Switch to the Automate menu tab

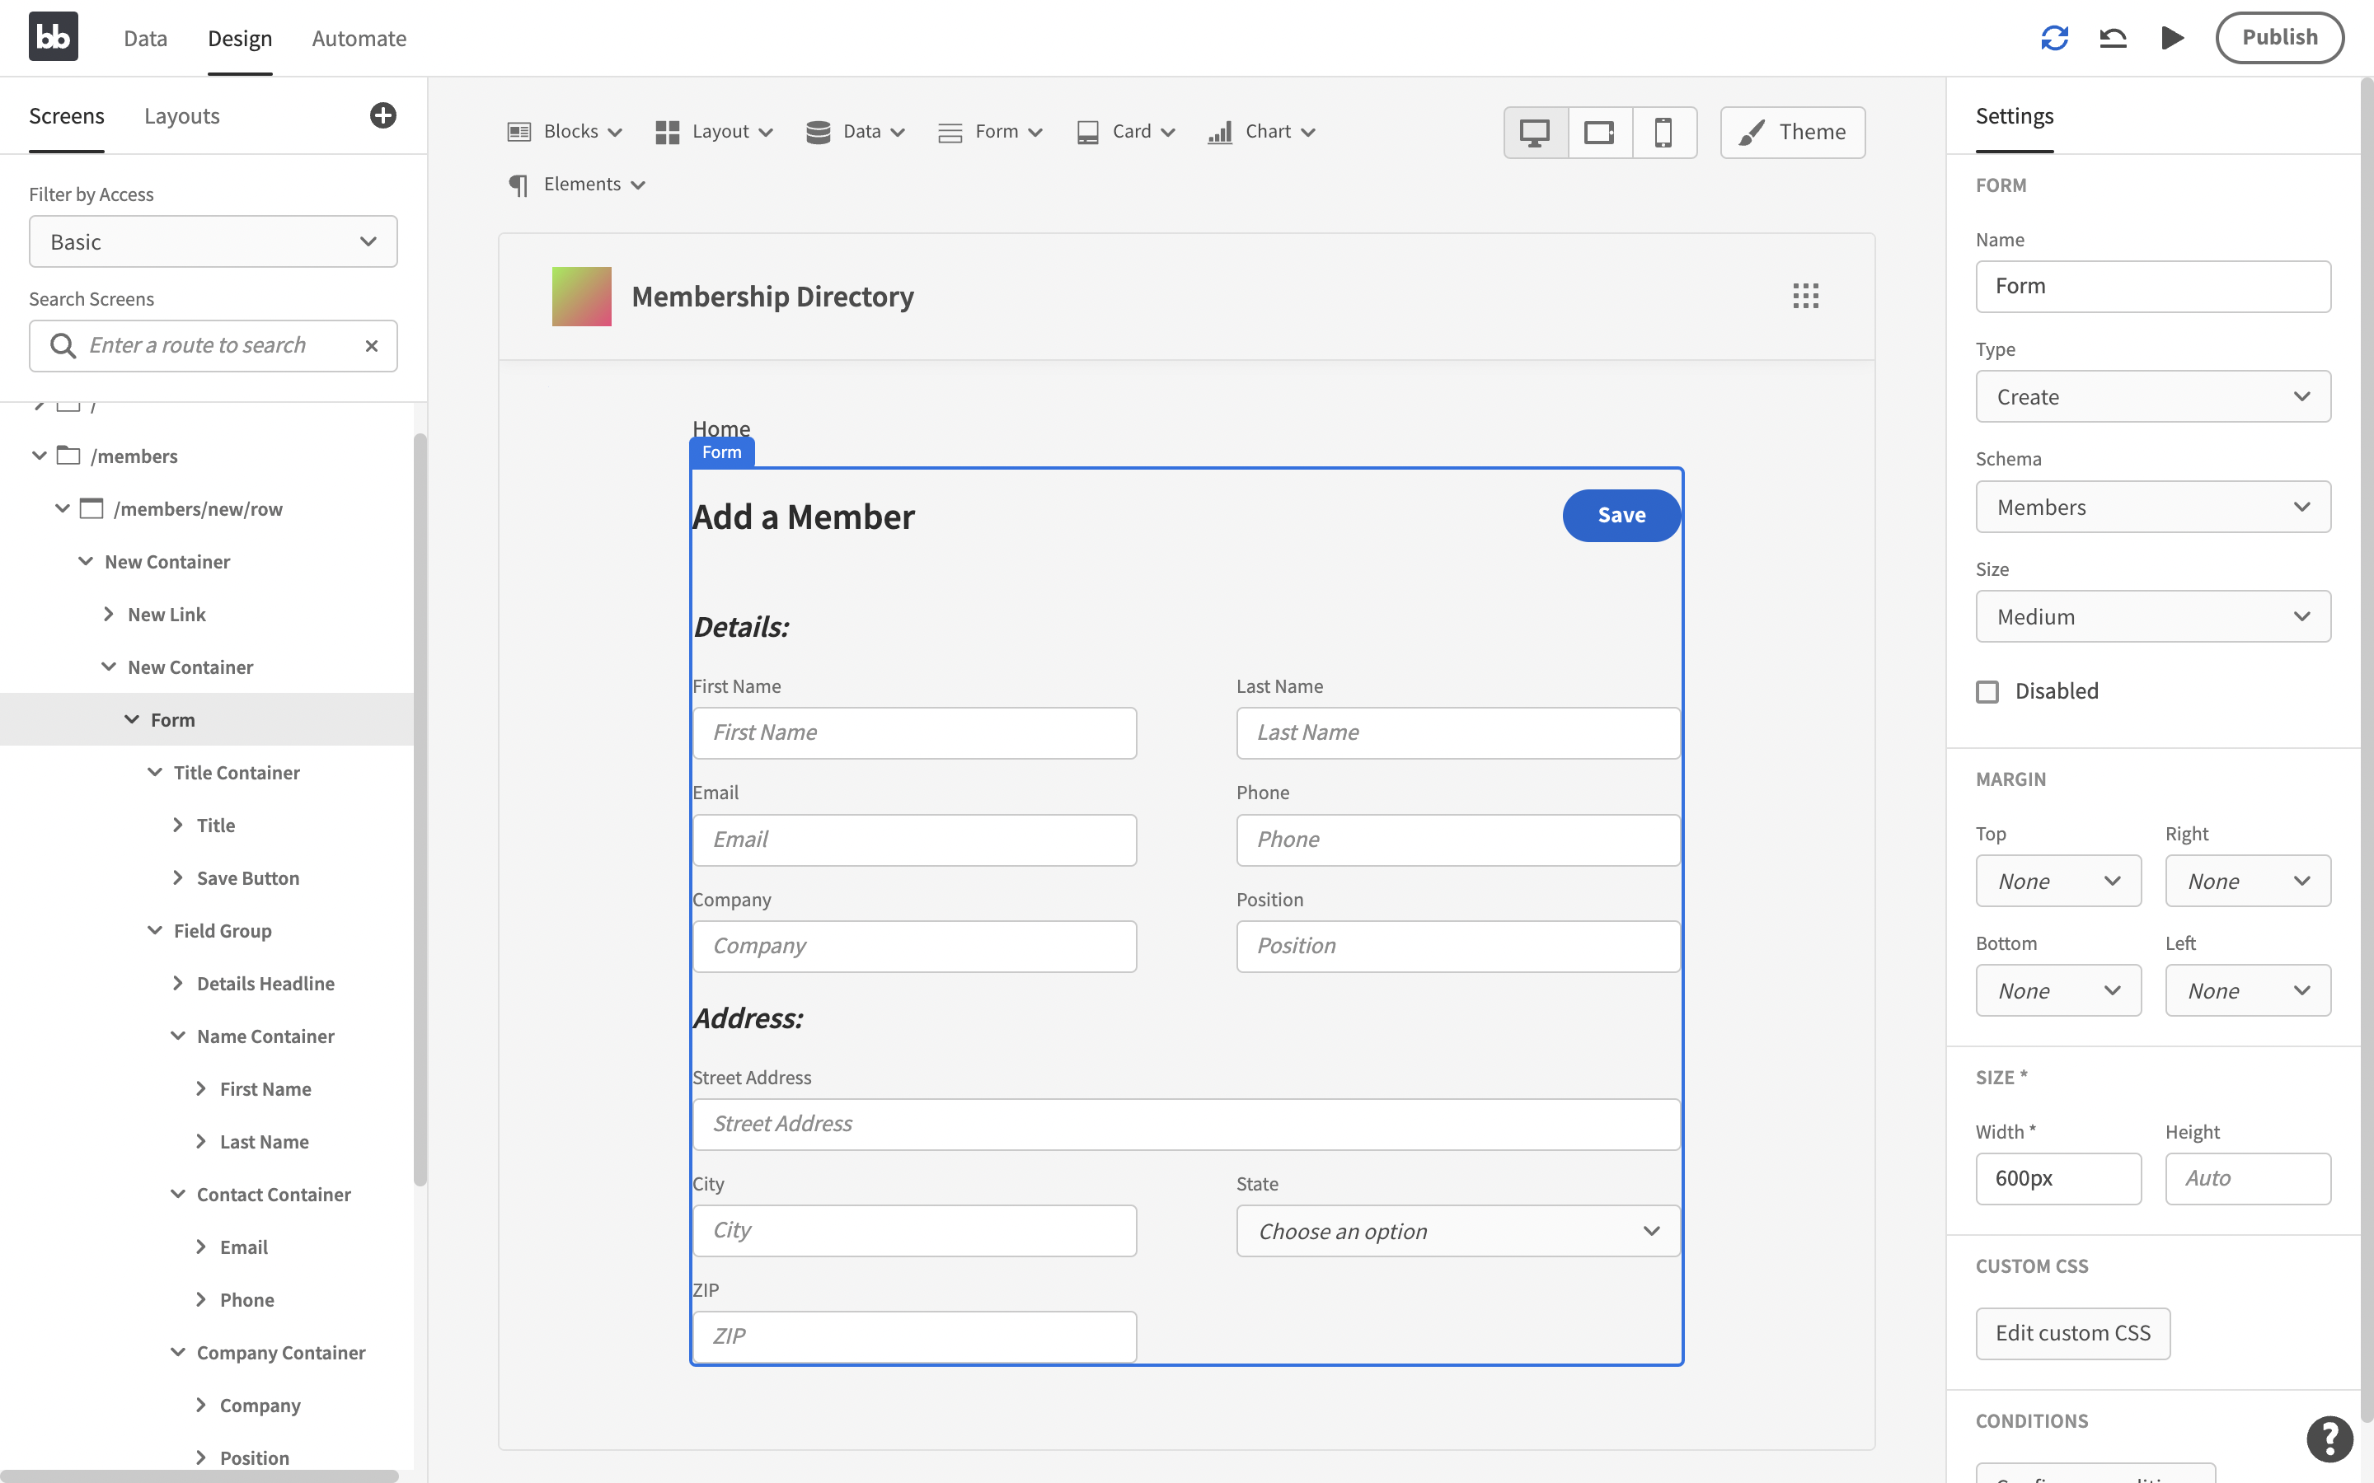tap(359, 38)
